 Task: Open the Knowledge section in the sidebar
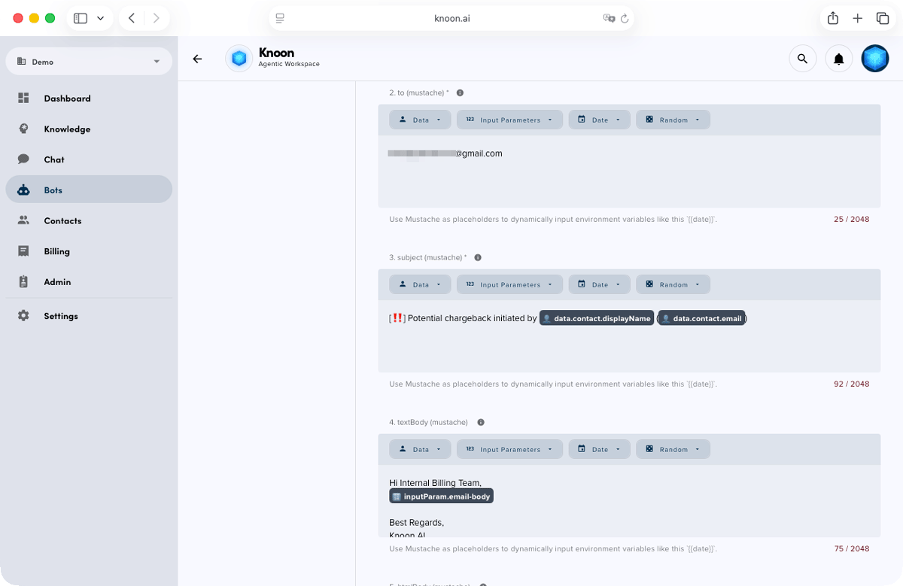(67, 129)
